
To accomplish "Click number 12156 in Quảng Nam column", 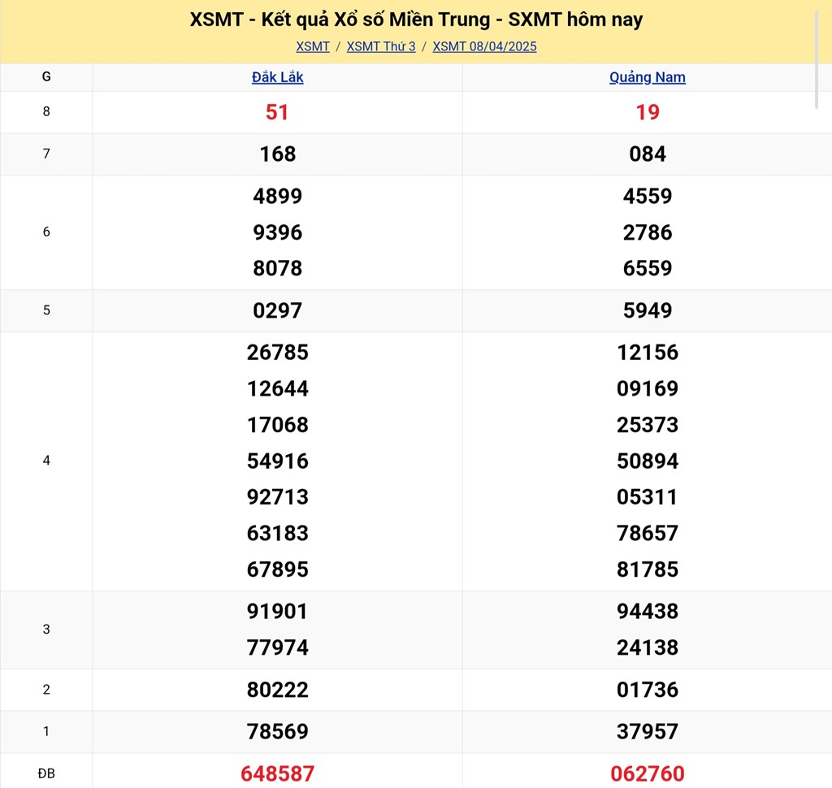I will pyautogui.click(x=648, y=353).
